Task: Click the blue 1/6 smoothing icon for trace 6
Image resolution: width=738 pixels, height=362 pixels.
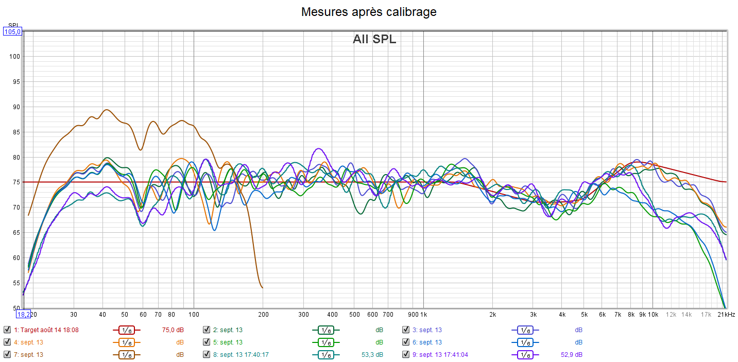Action: (x=525, y=342)
